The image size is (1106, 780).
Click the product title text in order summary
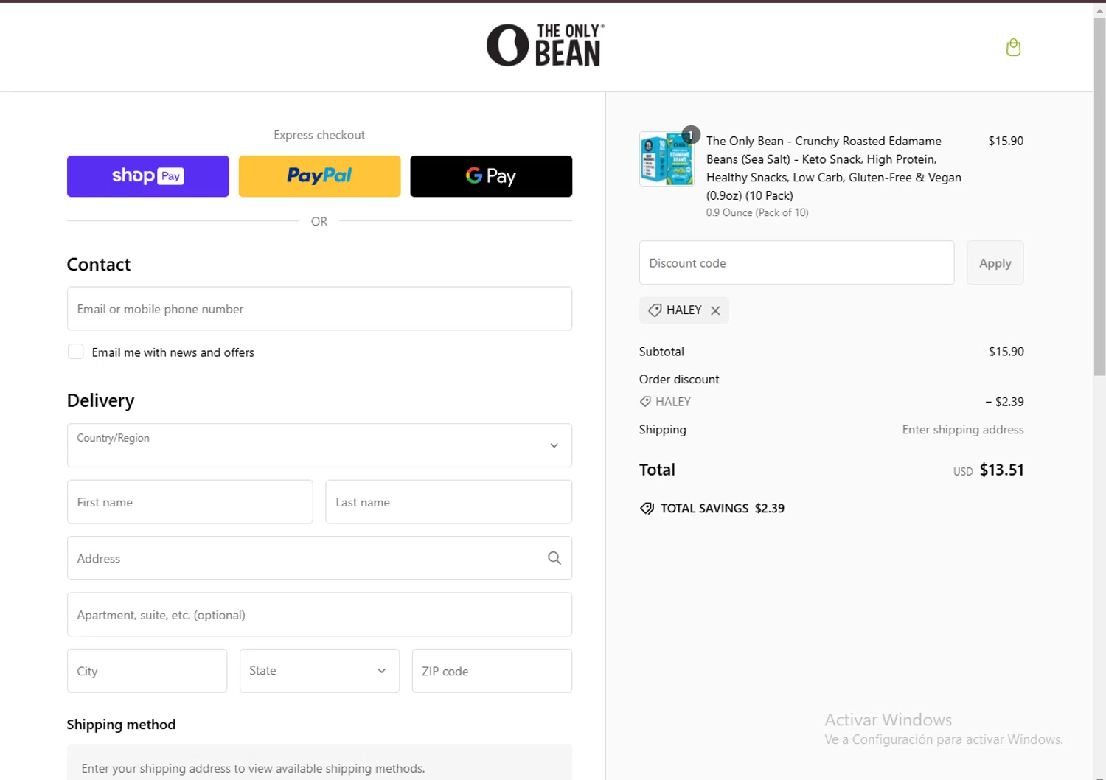click(x=834, y=168)
